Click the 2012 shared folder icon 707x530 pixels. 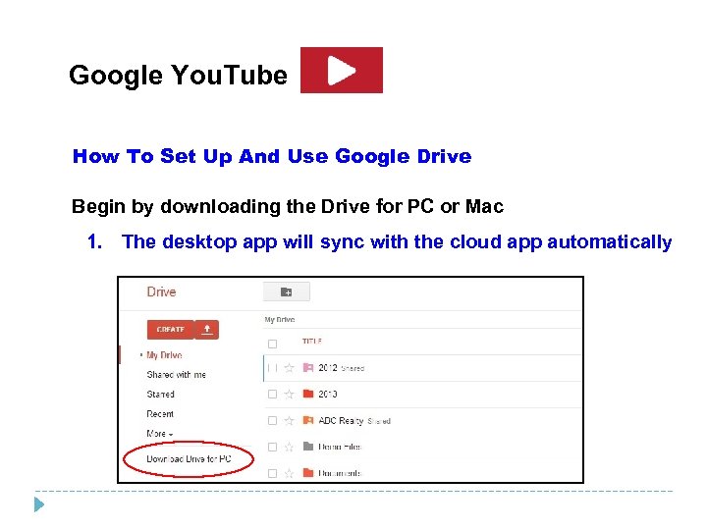(308, 368)
